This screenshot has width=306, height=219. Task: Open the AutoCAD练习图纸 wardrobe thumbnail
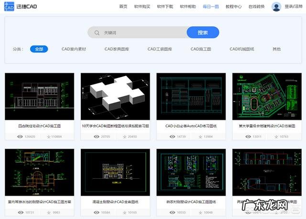(191, 96)
